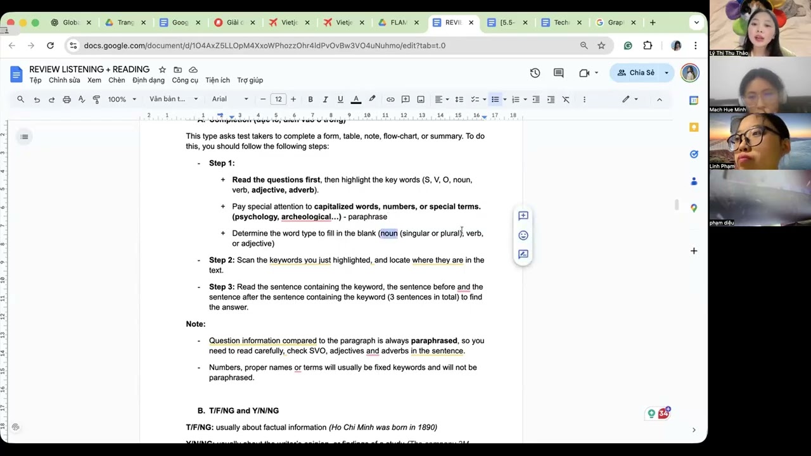The image size is (811, 456).
Task: Open the Định dạng menu
Action: (x=148, y=80)
